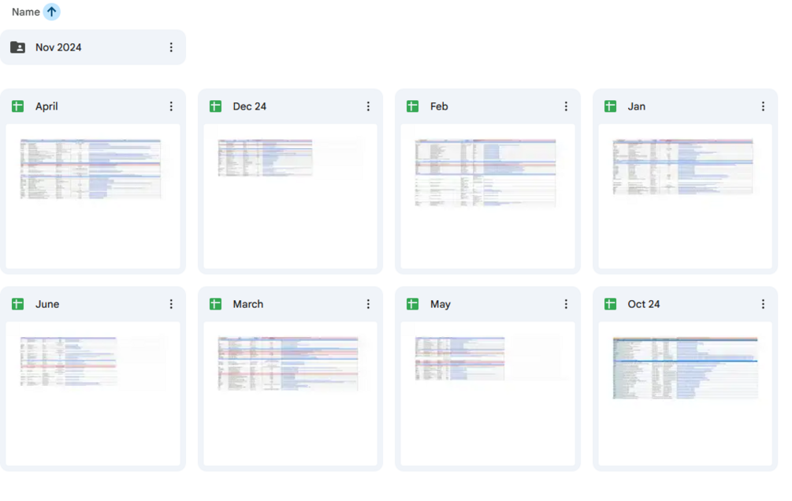The image size is (792, 501).
Task: Open the Jan spreadsheet thumbnail preview
Action: point(685,195)
